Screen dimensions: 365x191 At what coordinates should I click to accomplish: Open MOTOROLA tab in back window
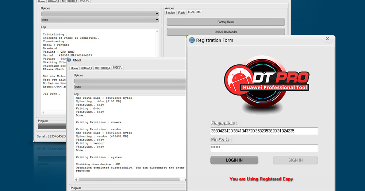point(69,1)
